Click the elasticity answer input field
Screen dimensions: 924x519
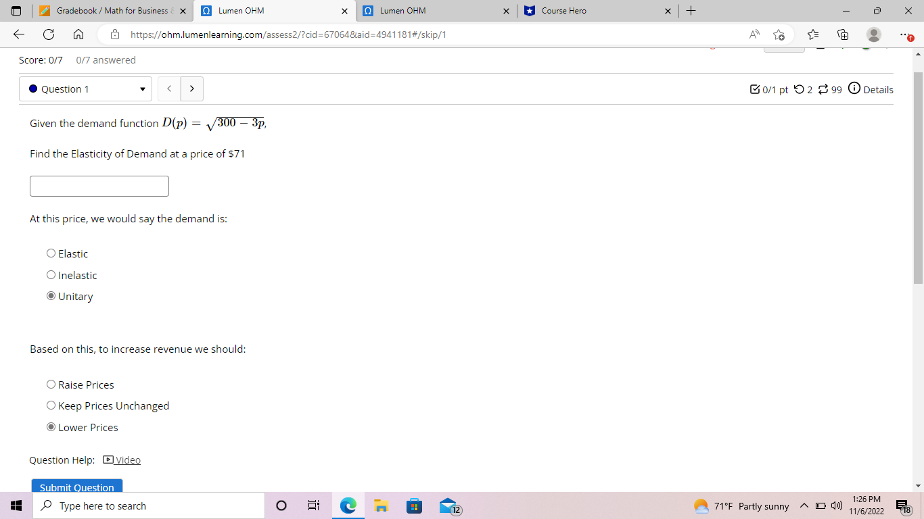pos(99,186)
